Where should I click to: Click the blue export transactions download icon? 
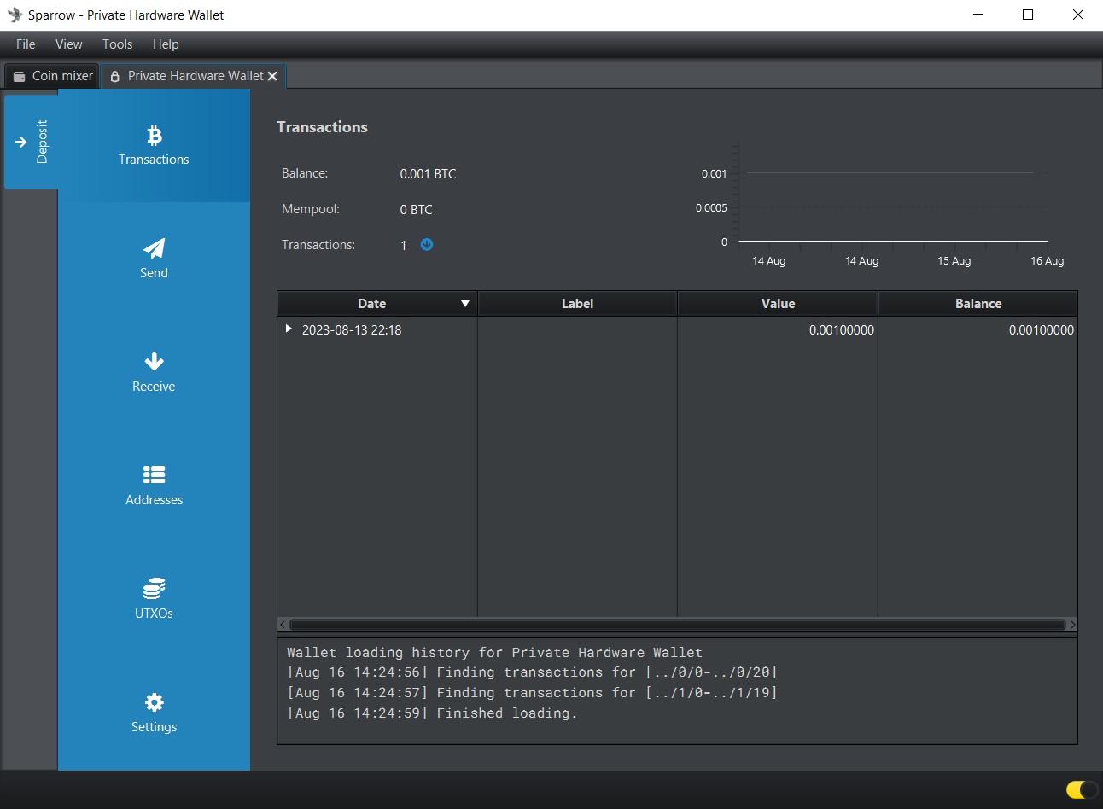click(x=427, y=245)
